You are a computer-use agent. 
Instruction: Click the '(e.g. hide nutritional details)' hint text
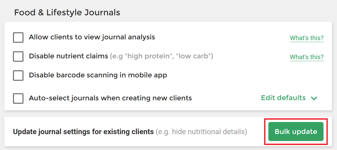click(x=202, y=132)
